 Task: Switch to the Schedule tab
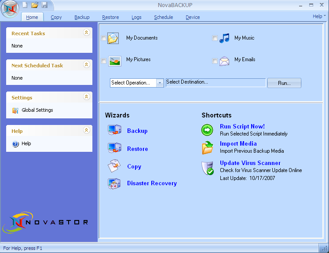coord(164,17)
